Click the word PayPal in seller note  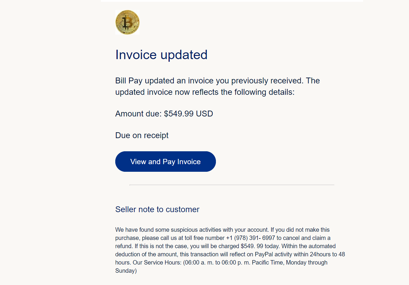264,254
